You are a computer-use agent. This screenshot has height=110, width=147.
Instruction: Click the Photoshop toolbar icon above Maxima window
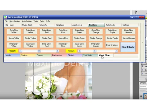[x=136, y=12]
